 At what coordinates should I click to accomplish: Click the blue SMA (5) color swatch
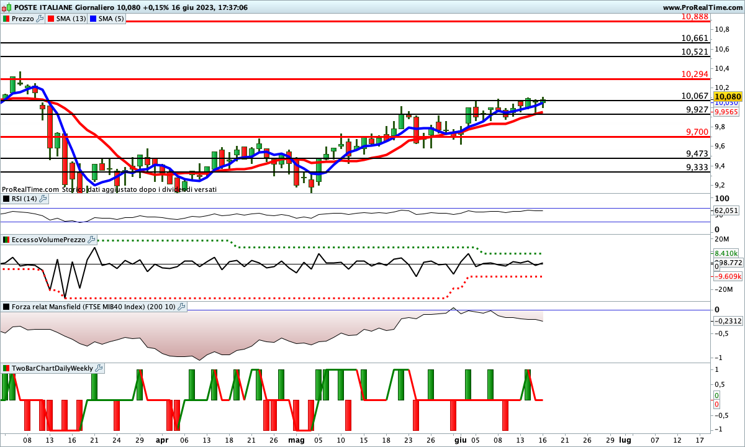[x=93, y=19]
